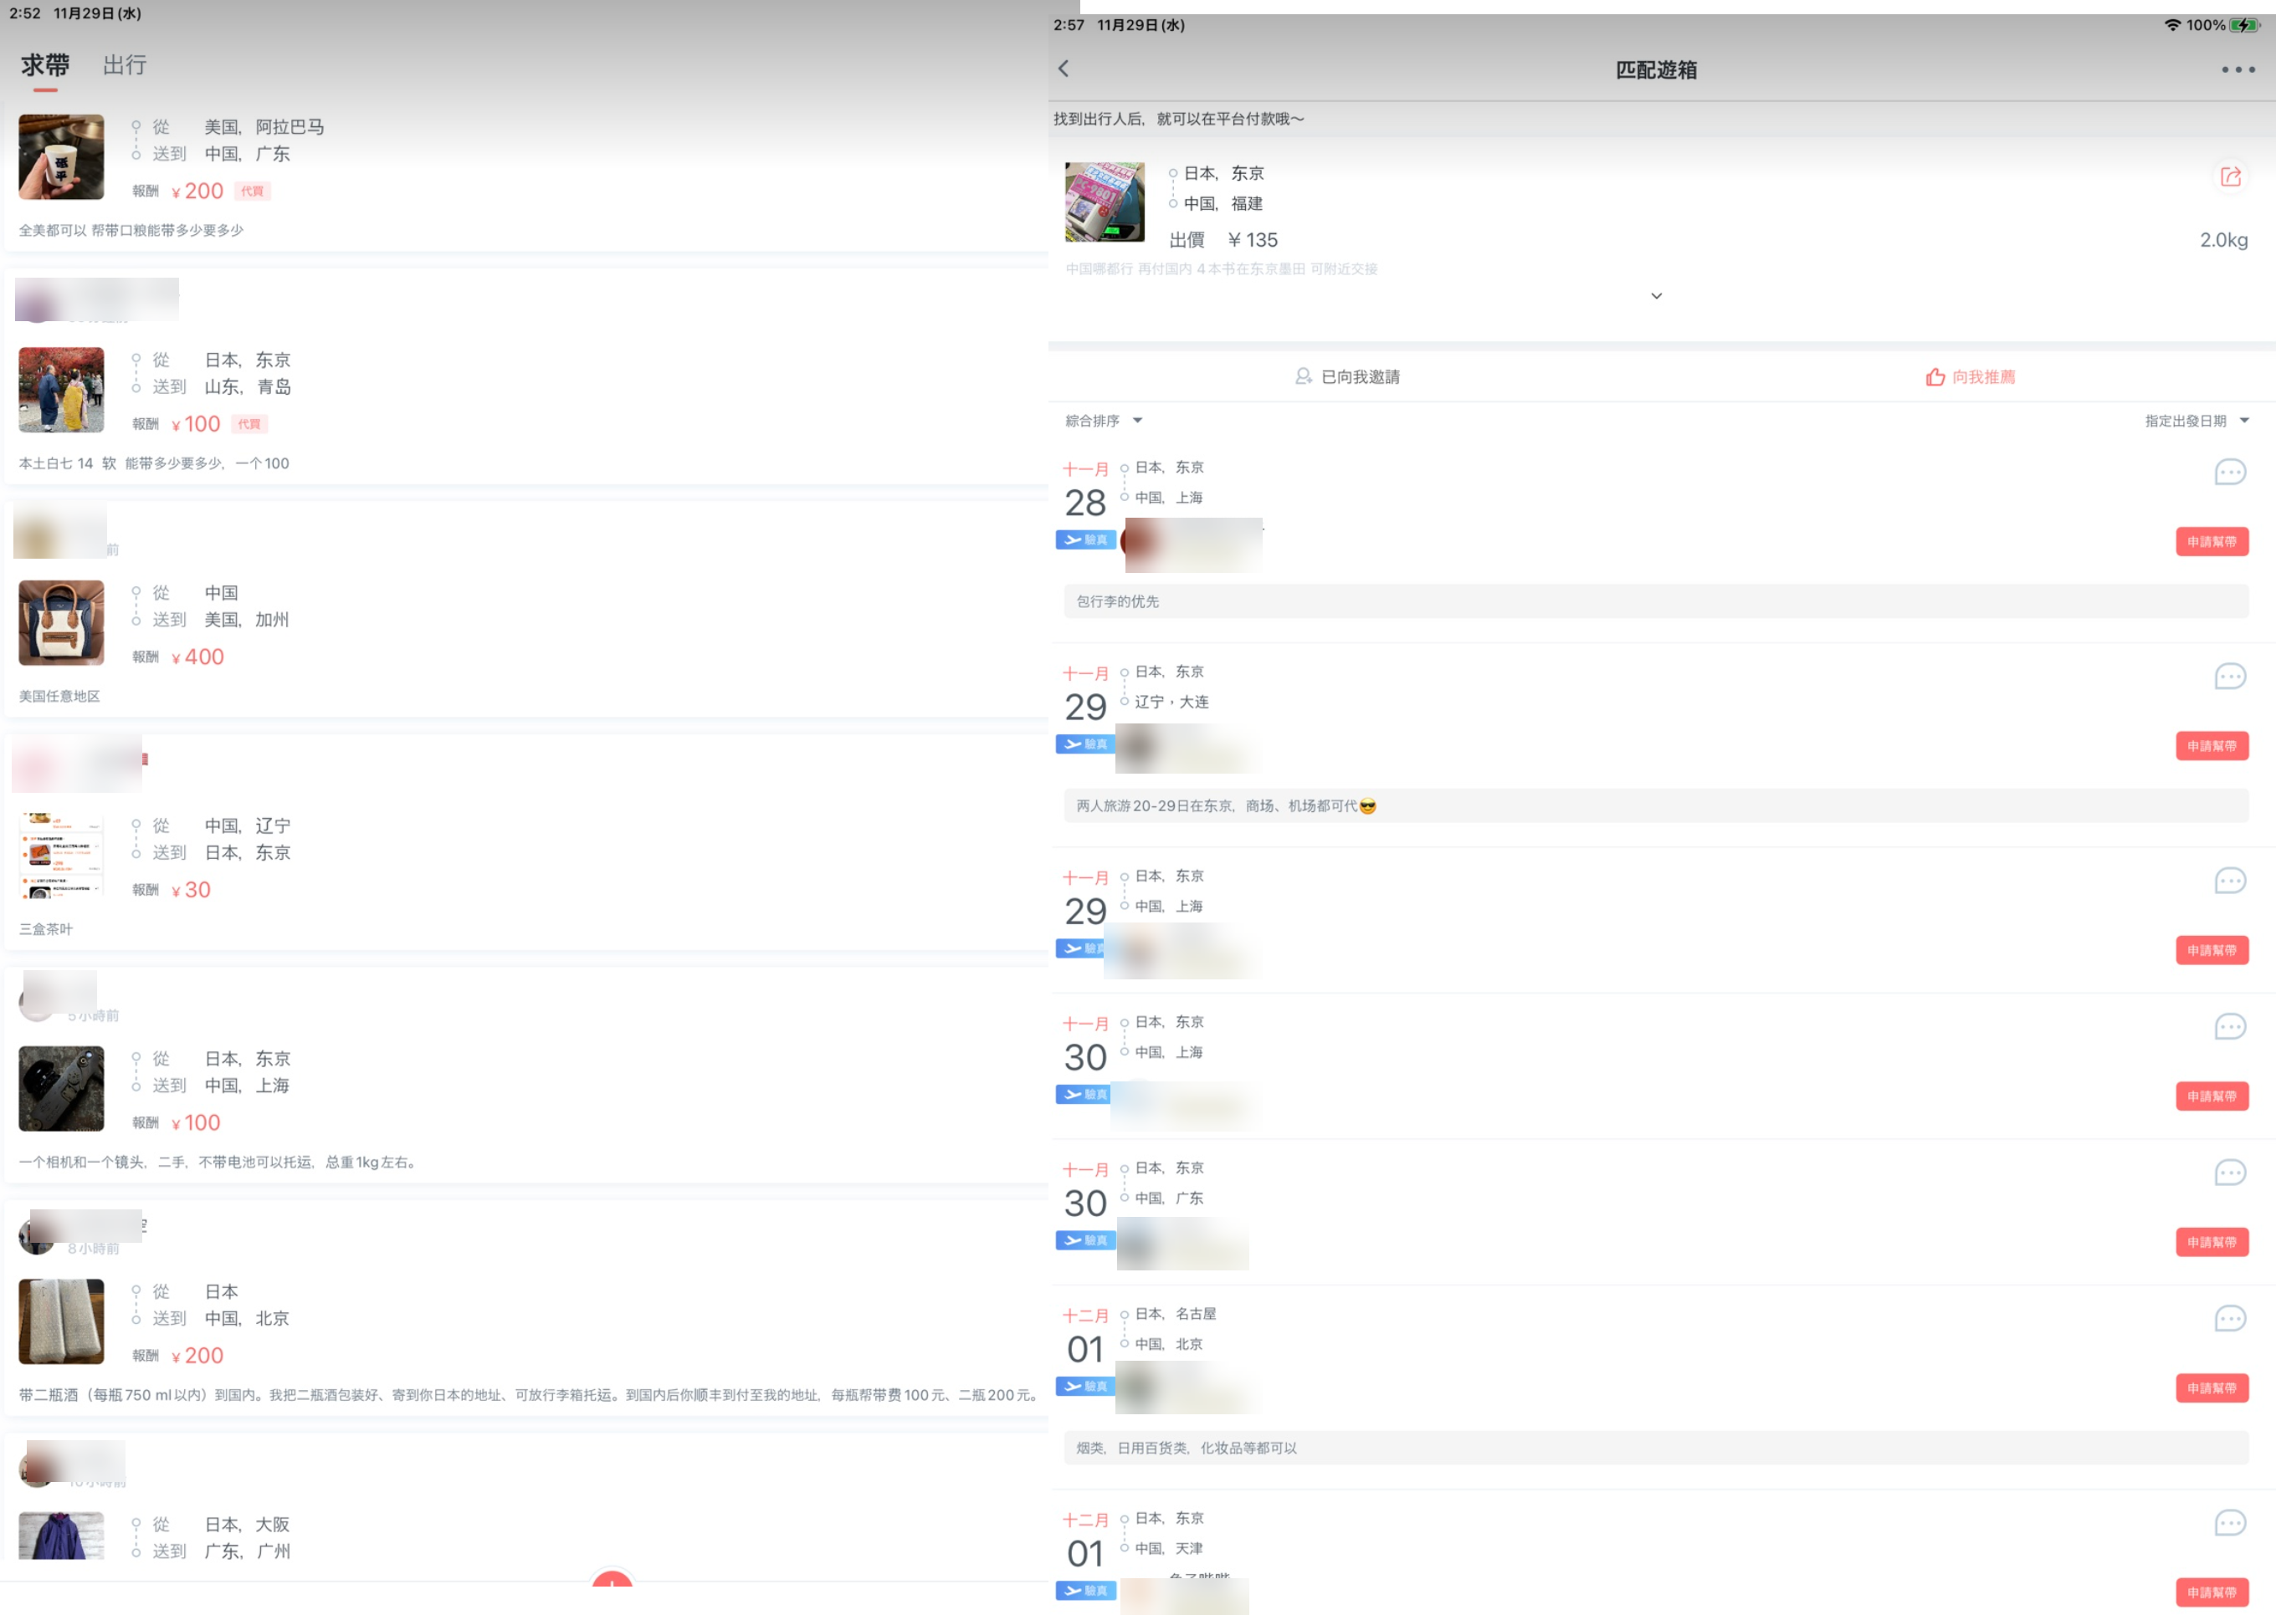Screen dimensions: 2276x1615
Task: Switch to the 出行 tab
Action: click(x=126, y=65)
